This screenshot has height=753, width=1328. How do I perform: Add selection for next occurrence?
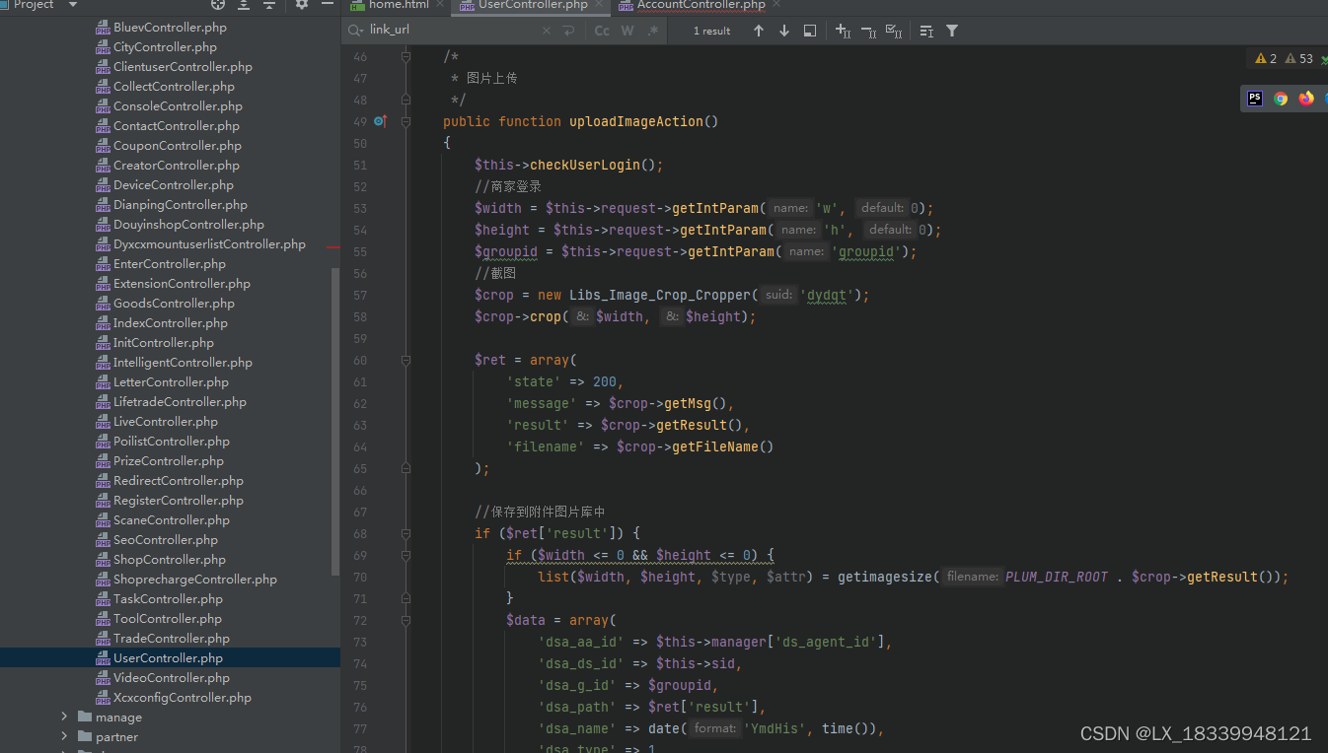pos(843,31)
